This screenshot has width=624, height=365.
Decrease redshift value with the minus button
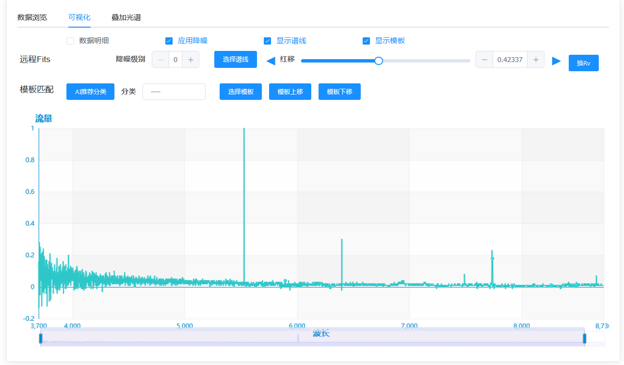(484, 60)
